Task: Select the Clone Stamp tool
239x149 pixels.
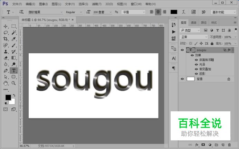Action: point(6,52)
